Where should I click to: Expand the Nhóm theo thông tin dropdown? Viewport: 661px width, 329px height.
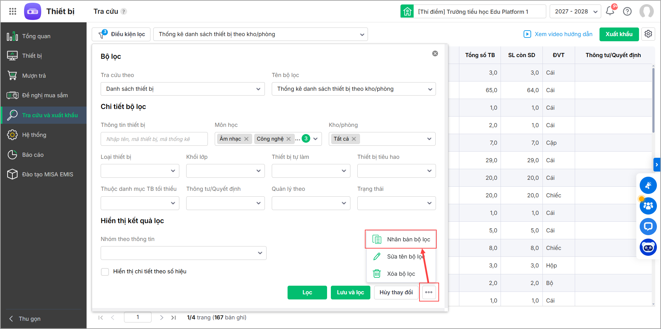183,253
